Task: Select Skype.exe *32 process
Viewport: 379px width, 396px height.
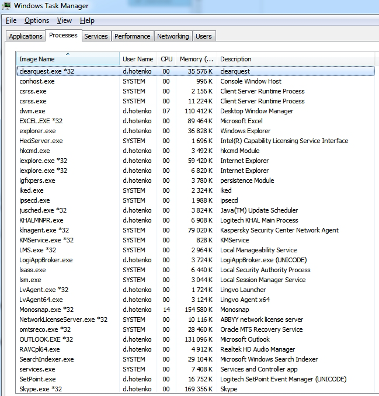Action: 196,389
